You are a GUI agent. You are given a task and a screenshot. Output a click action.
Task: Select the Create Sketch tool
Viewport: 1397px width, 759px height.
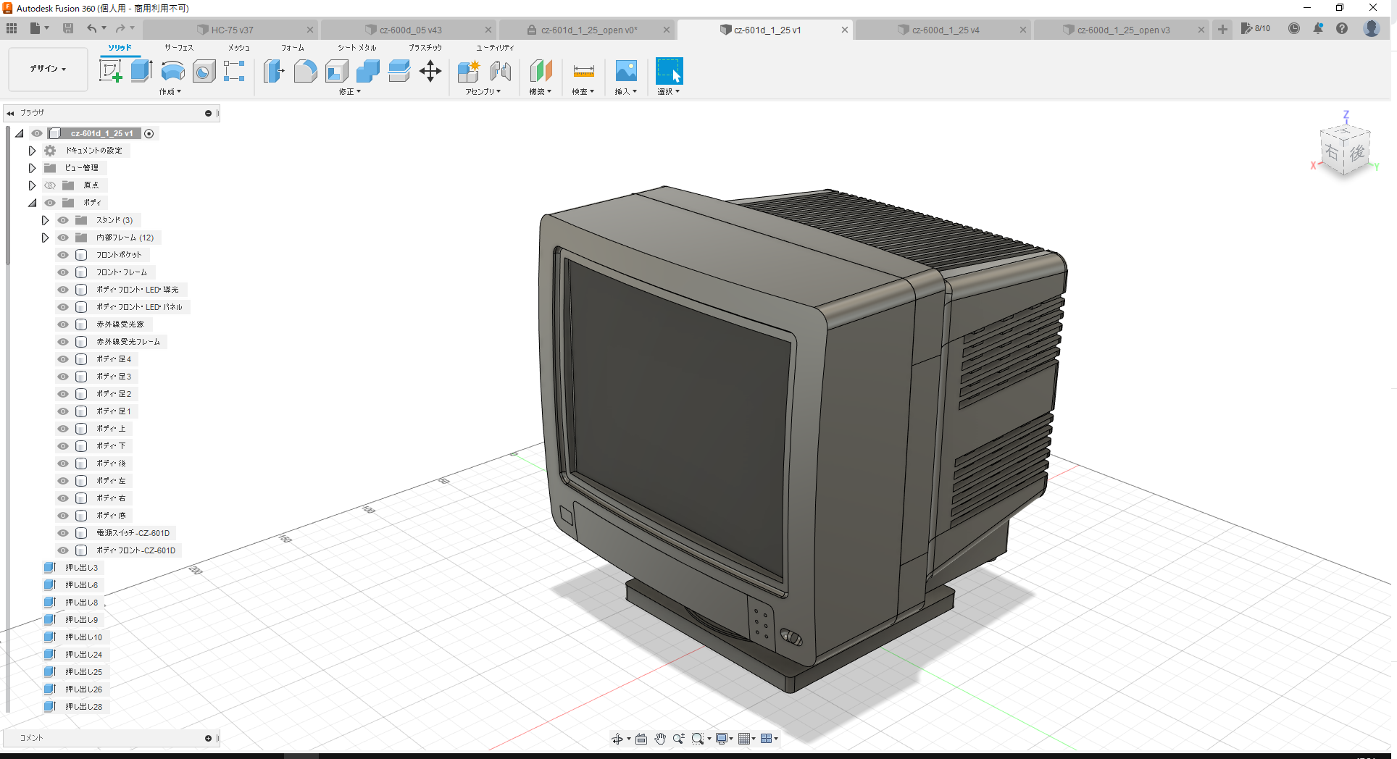(x=111, y=70)
